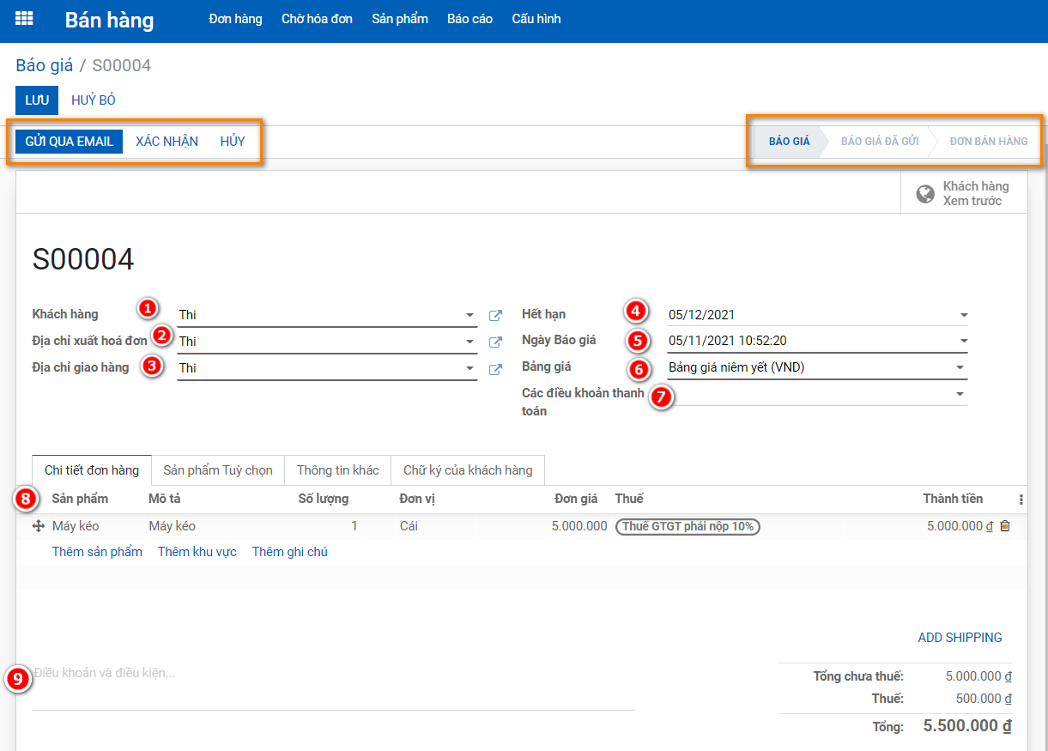
Task: Open the Chờ hóa đơn menu
Action: (317, 19)
